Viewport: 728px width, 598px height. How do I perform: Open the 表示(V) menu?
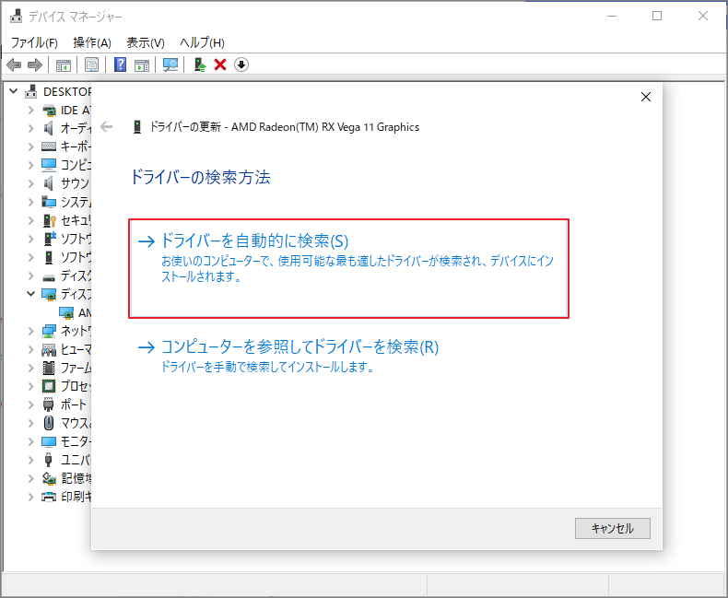(x=146, y=42)
